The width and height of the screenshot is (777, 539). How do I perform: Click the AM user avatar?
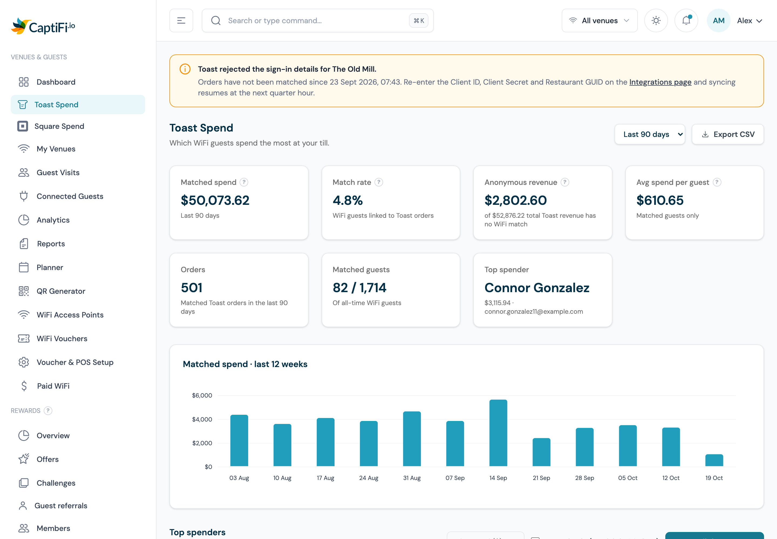[718, 20]
